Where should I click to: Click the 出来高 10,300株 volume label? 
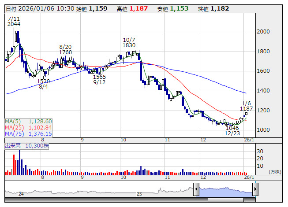point(27,146)
